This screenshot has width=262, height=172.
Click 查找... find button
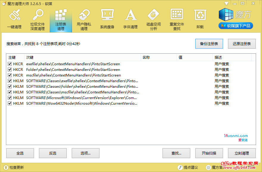point(176,153)
